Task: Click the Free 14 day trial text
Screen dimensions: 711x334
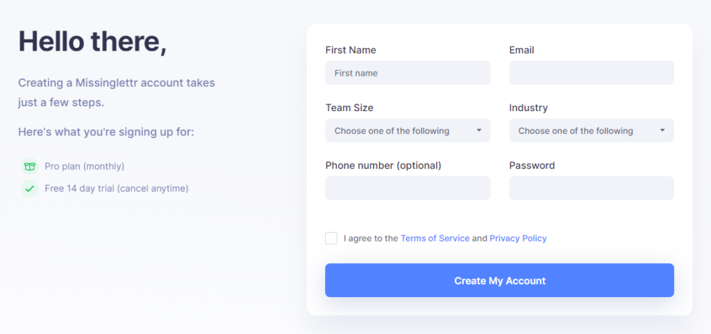Action: click(117, 189)
